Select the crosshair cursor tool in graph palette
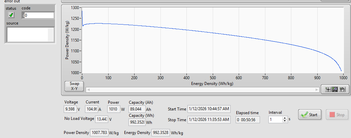This screenshot has width=351, height=138. click(327, 89)
